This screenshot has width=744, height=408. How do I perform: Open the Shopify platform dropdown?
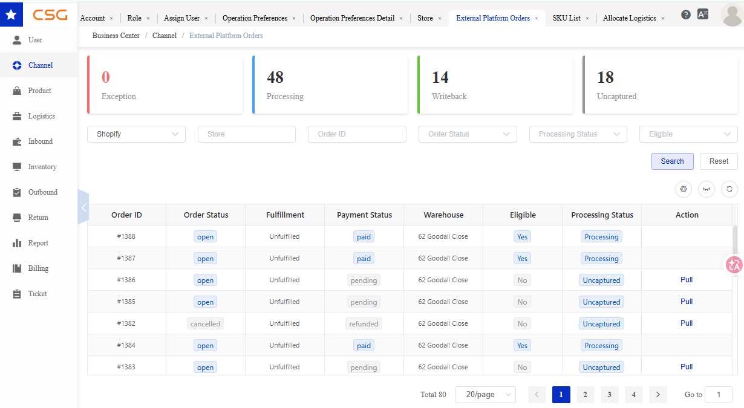click(x=136, y=134)
